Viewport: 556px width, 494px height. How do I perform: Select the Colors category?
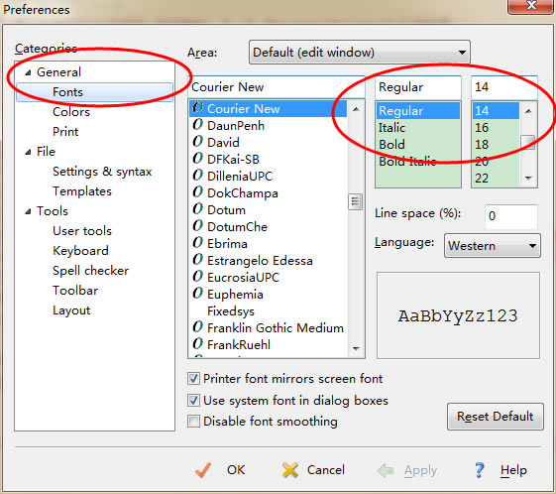(x=71, y=112)
